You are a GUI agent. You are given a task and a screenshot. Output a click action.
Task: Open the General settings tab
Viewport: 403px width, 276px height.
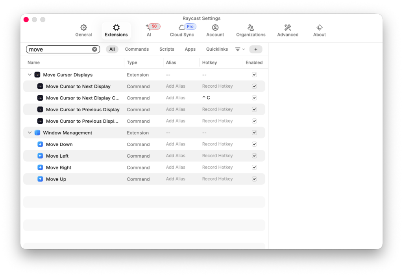click(83, 31)
